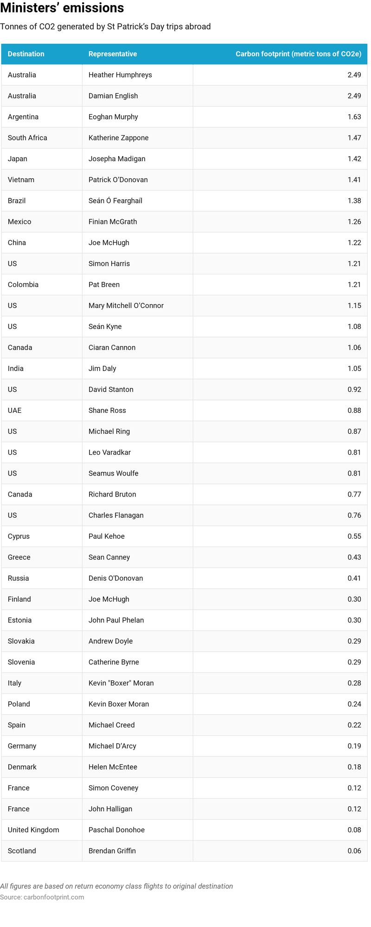Select the Damian English cell
The height and width of the screenshot is (927, 371).
[113, 96]
